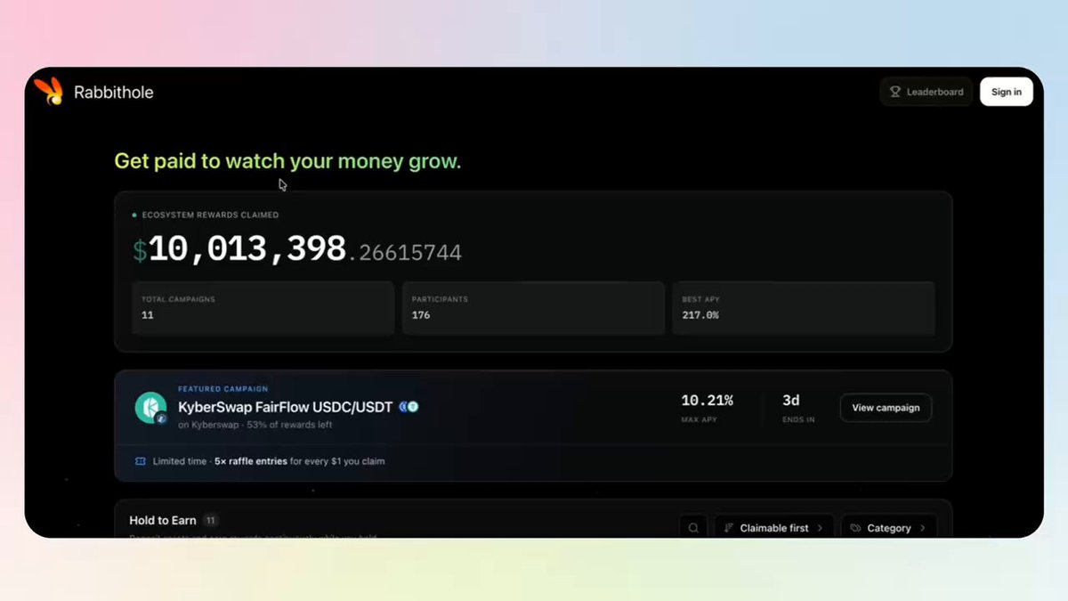Image resolution: width=1068 pixels, height=601 pixels.
Task: Click the Total Campaigns 11 card
Action: pos(263,308)
